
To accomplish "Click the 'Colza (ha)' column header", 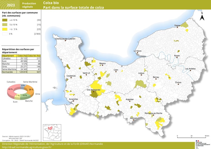I will point(22,56).
